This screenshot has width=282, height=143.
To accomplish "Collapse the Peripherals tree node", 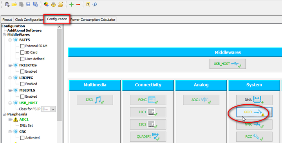I will pyautogui.click(x=4, y=114).
